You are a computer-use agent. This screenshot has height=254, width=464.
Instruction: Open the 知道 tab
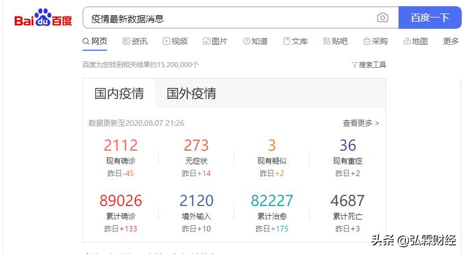[255, 41]
